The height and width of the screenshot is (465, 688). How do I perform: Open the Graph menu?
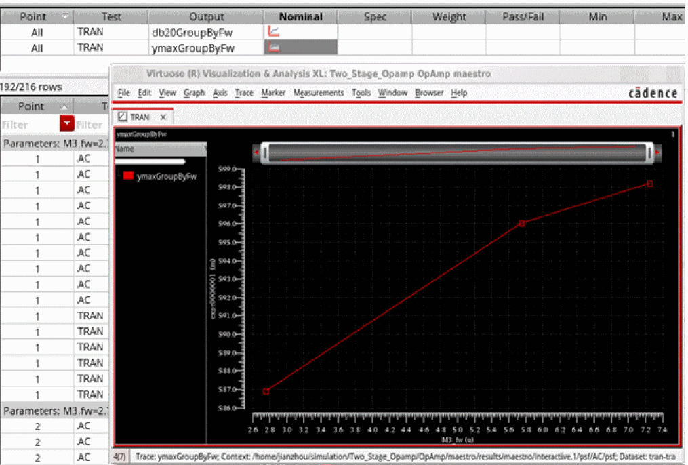194,93
